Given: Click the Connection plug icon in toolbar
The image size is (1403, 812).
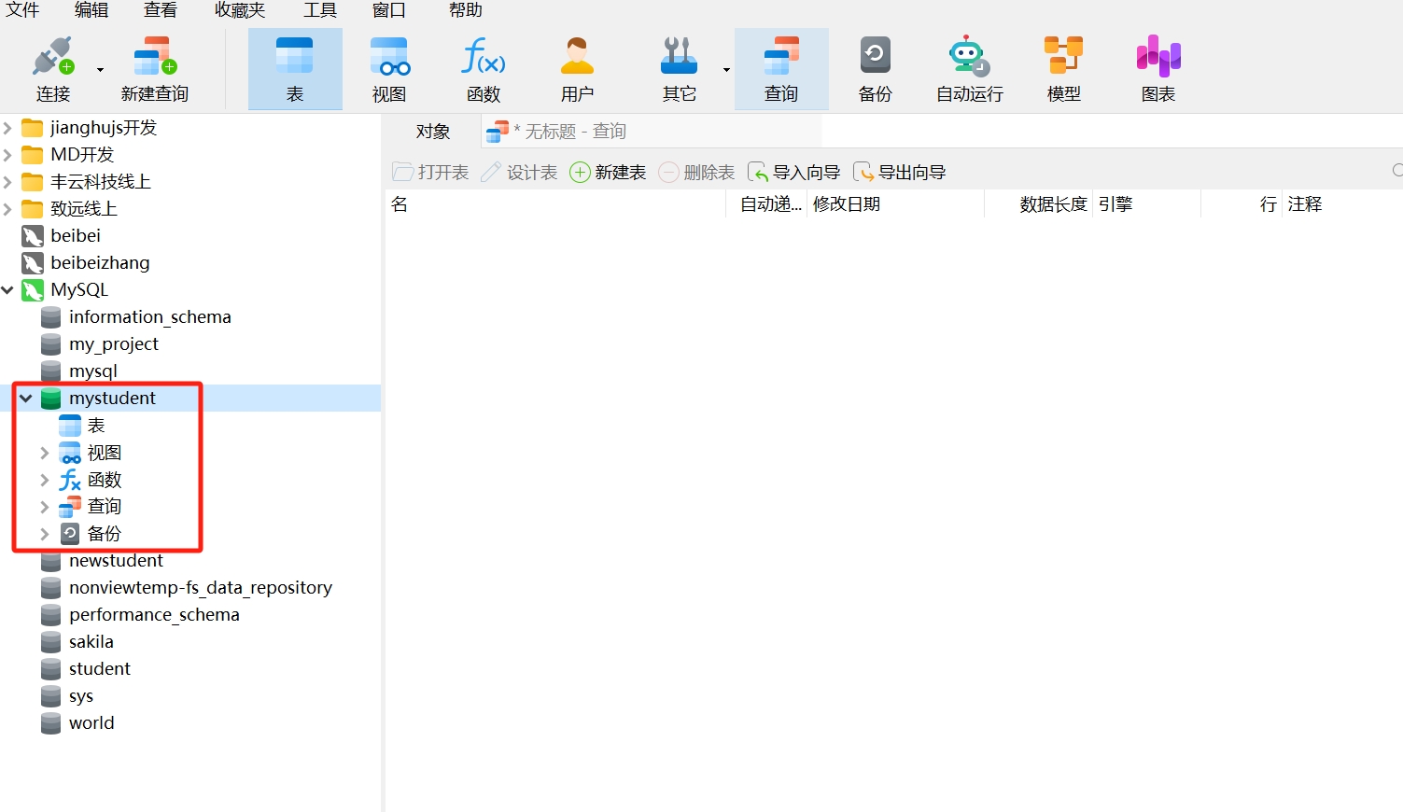Looking at the screenshot, I should pos(52,58).
